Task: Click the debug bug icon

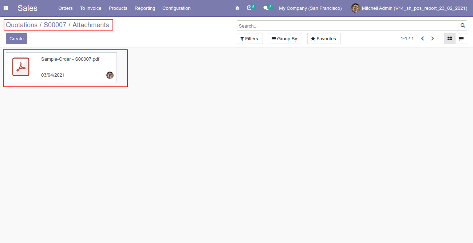Action: (x=237, y=8)
